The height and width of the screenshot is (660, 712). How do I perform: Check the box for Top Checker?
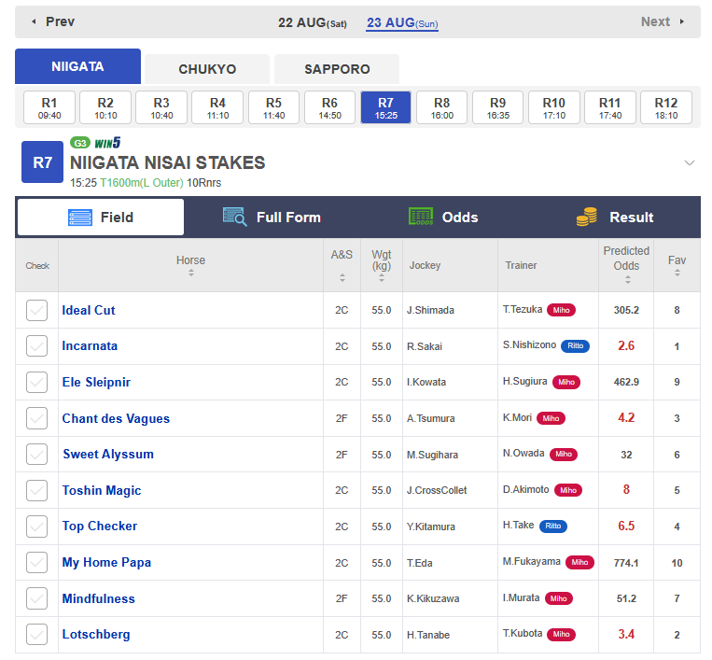coord(36,527)
